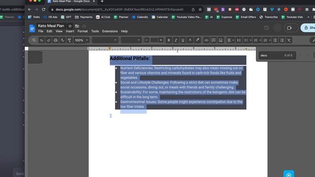Open the File menu
The image size is (315, 177).
[x=40, y=31]
